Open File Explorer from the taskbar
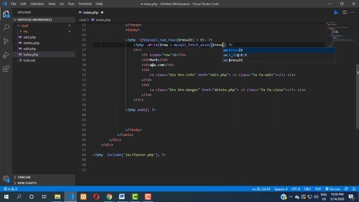Screen dimensions: 359x202 click(57, 197)
